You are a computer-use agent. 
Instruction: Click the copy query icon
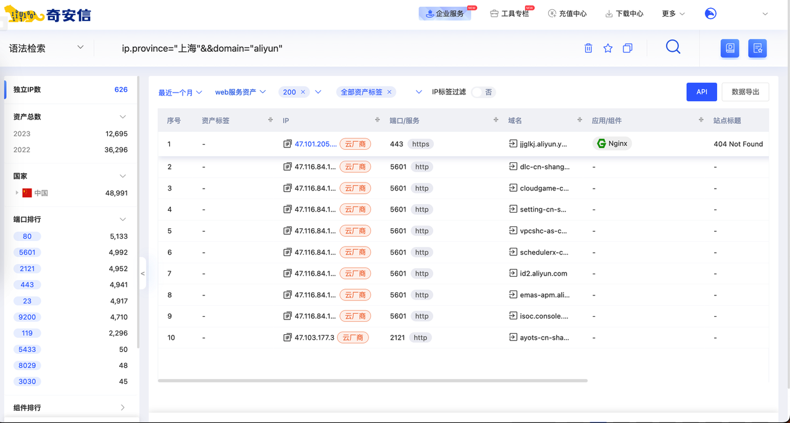pyautogui.click(x=628, y=48)
